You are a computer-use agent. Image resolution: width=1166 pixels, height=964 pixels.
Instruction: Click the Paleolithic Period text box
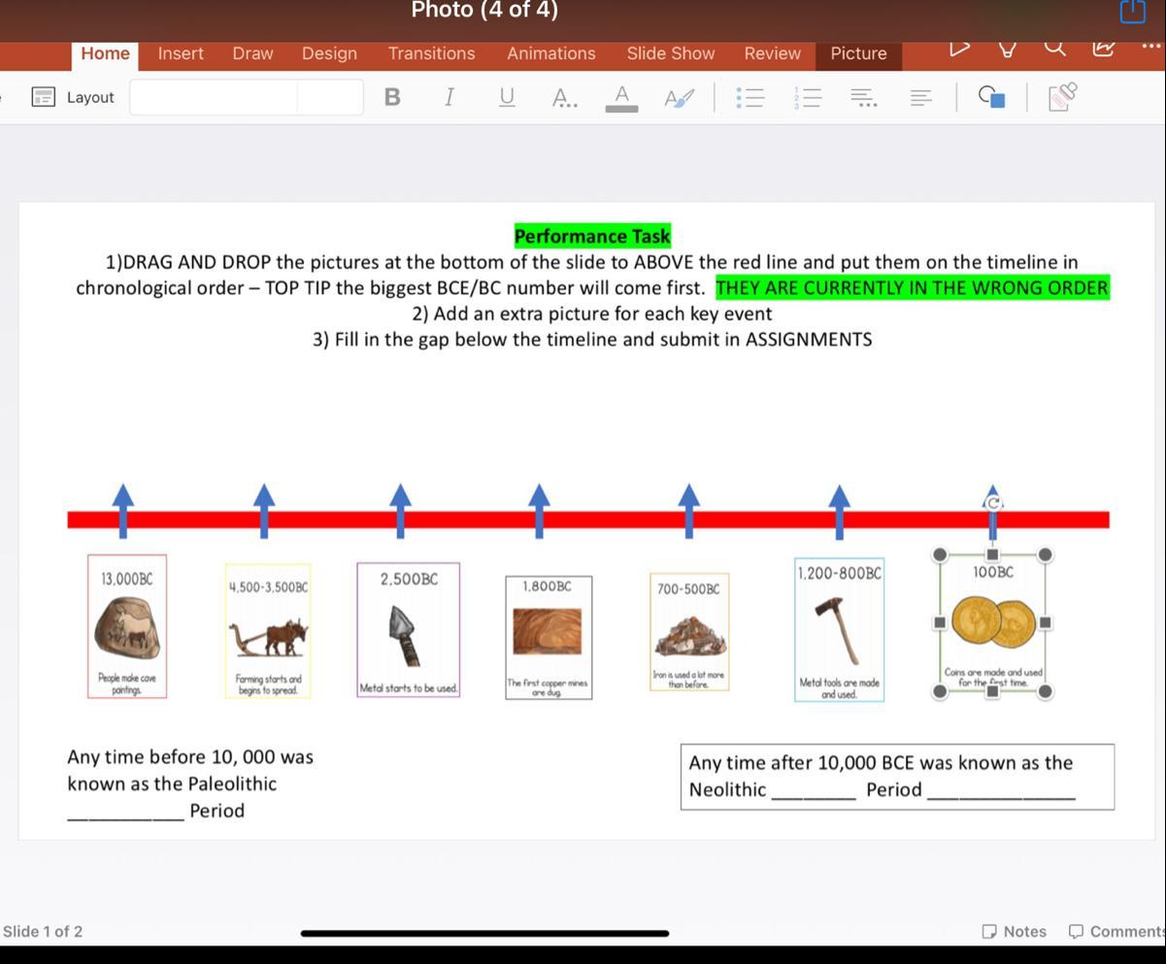[190, 783]
